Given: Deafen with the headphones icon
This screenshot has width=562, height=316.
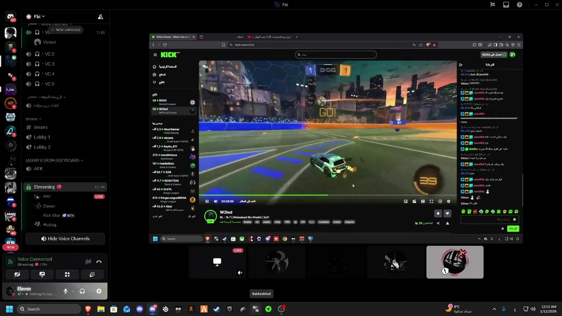Looking at the screenshot, I should (82, 291).
